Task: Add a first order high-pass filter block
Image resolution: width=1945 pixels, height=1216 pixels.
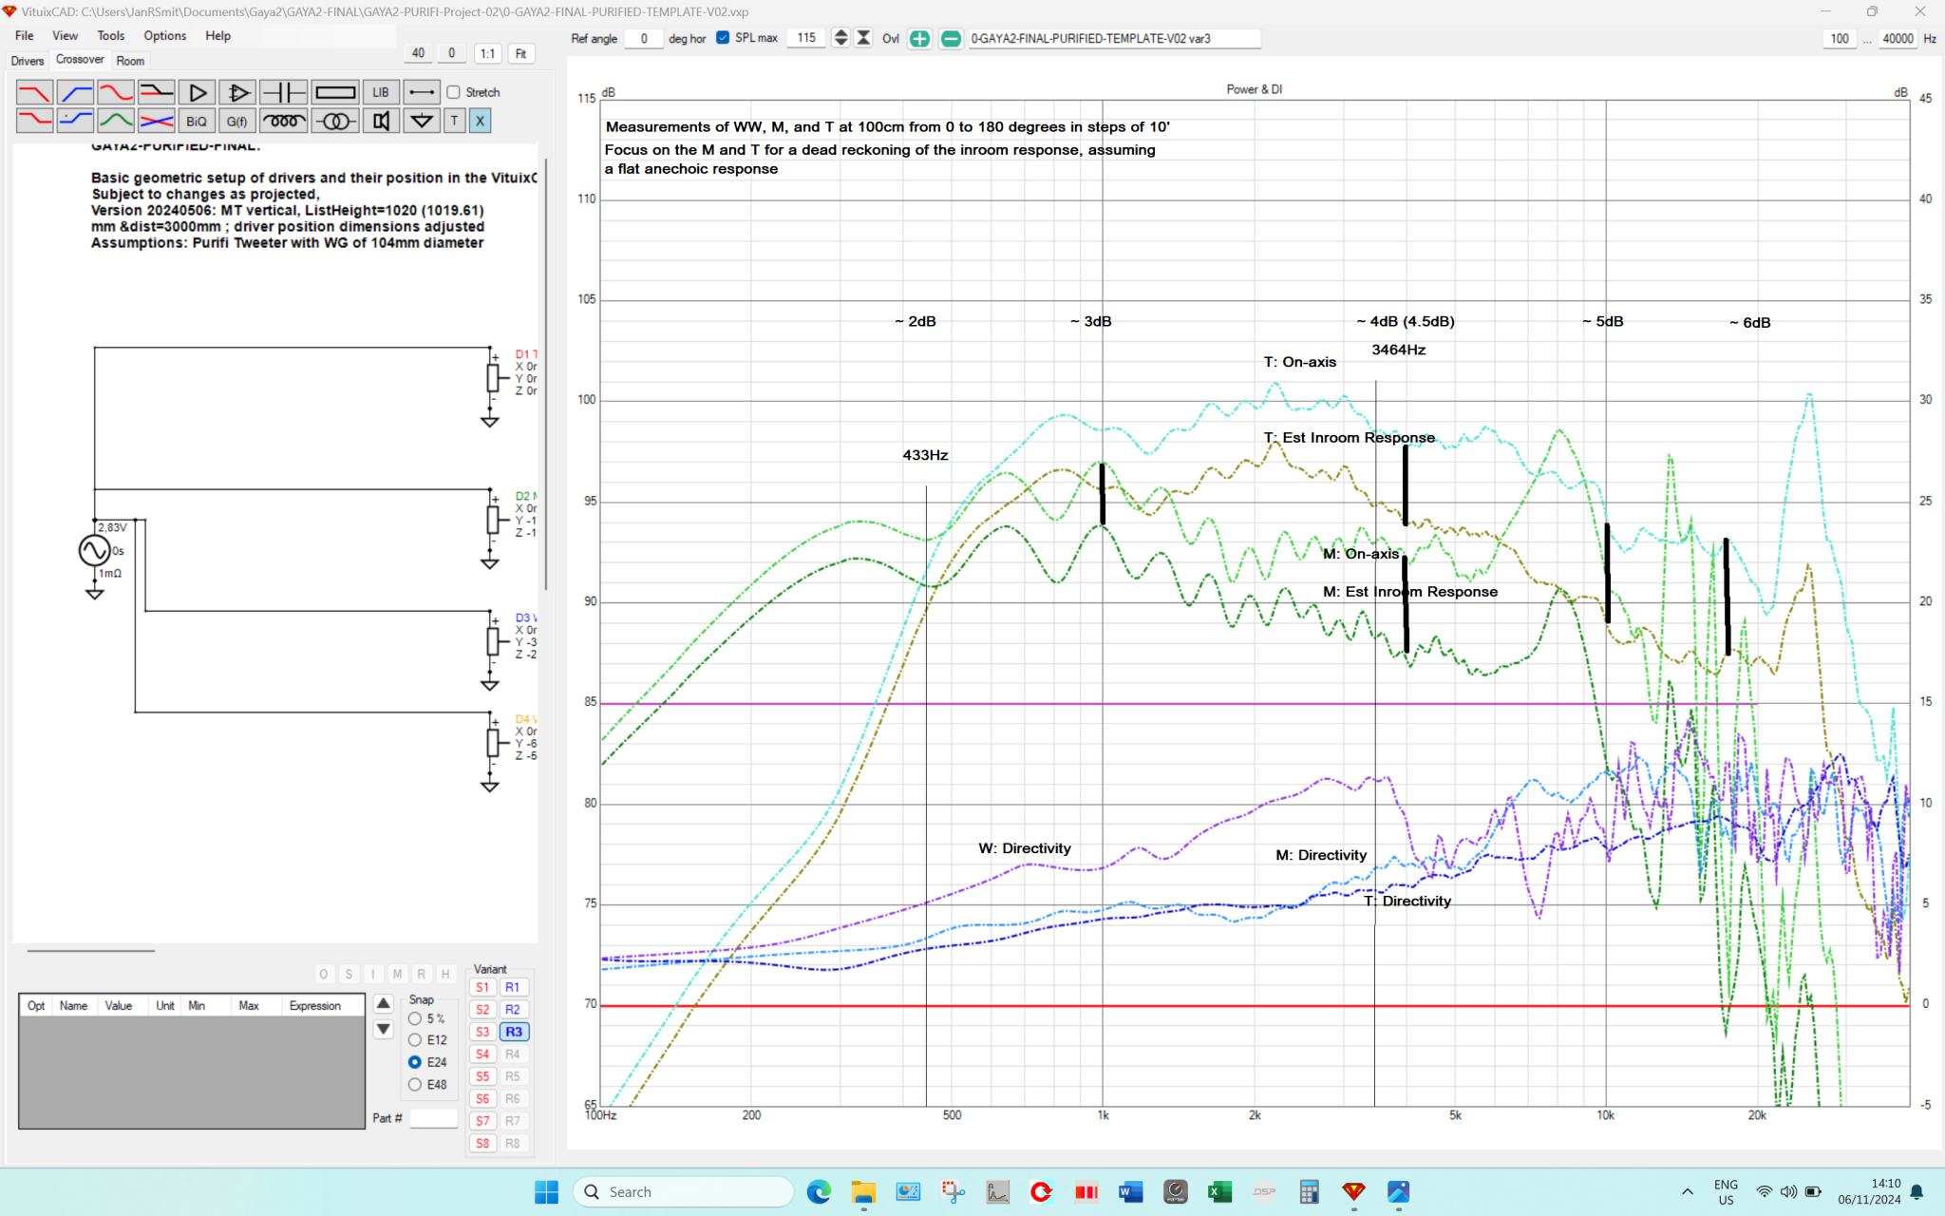Action: (75, 92)
